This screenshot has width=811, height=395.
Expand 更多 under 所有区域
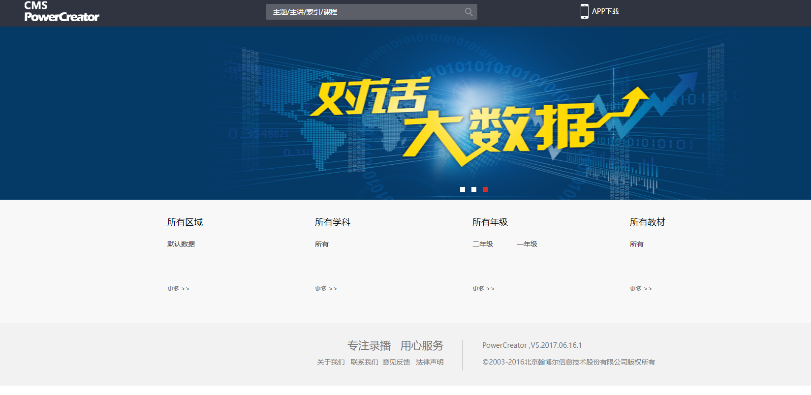click(178, 289)
